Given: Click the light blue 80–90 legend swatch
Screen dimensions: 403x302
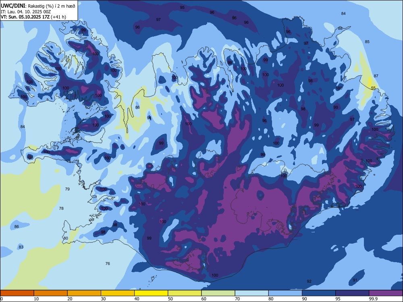Looking at the screenshot, I should click(x=285, y=293).
